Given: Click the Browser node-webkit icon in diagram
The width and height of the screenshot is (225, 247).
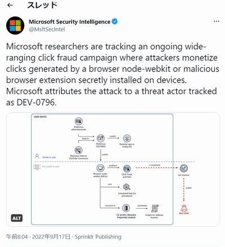Looking at the screenshot, I should pos(101,168).
